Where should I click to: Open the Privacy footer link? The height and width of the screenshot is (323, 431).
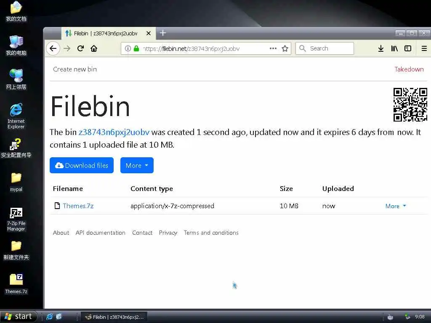168,233
